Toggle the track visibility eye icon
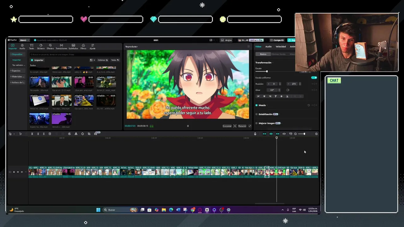Viewport: 404px width, 227px height. tap(18, 172)
